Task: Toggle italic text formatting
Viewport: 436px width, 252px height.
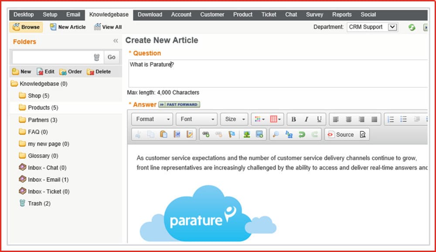Action: coord(306,119)
